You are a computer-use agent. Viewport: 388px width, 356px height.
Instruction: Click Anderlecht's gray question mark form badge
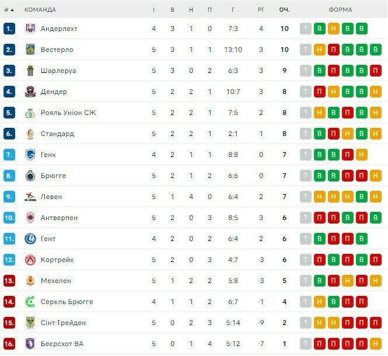pyautogui.click(x=306, y=29)
